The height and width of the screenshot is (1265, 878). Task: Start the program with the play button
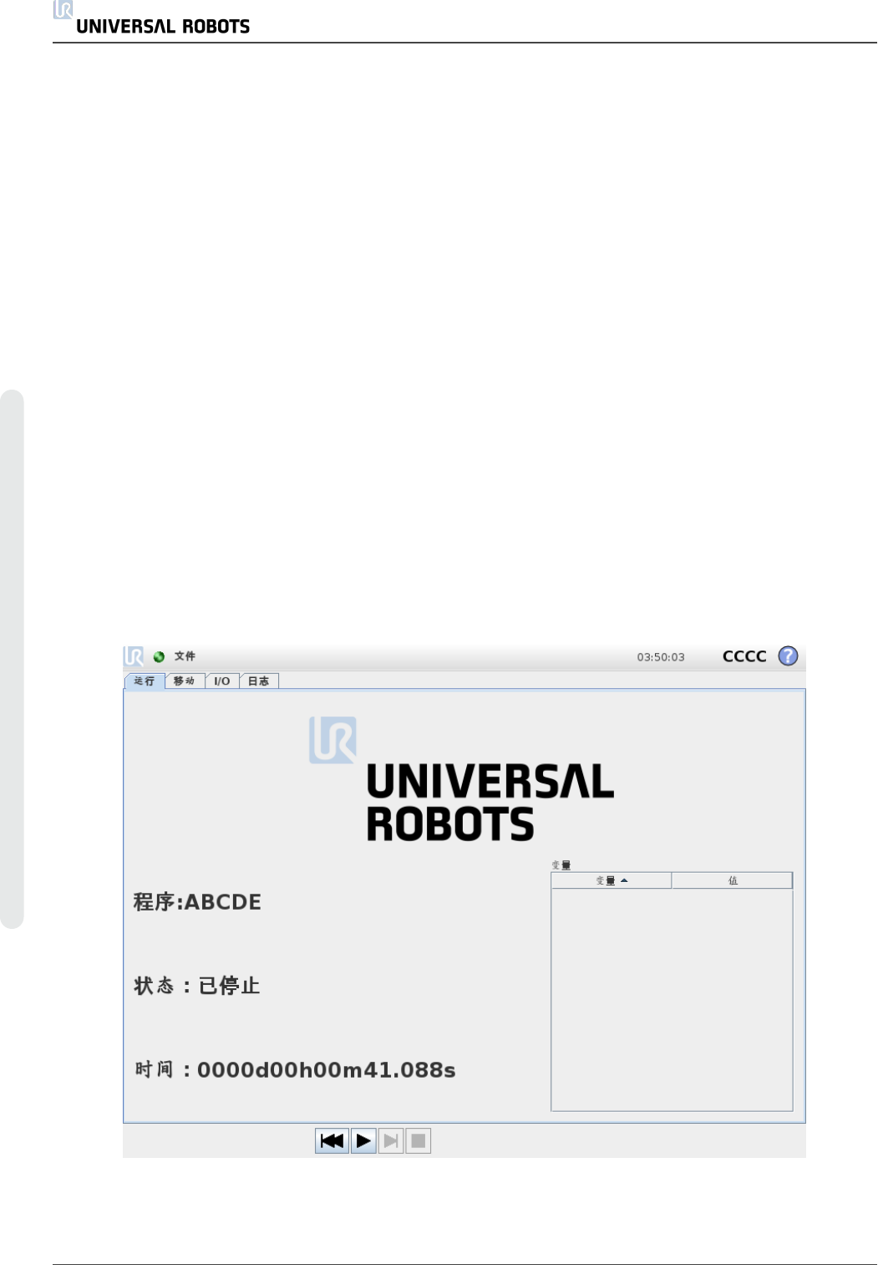[x=363, y=1140]
